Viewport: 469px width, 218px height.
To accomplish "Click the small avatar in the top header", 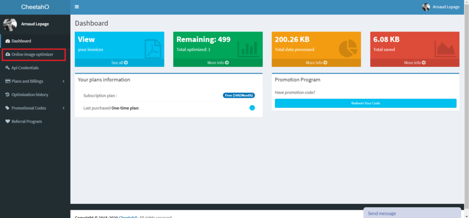I will coord(426,7).
